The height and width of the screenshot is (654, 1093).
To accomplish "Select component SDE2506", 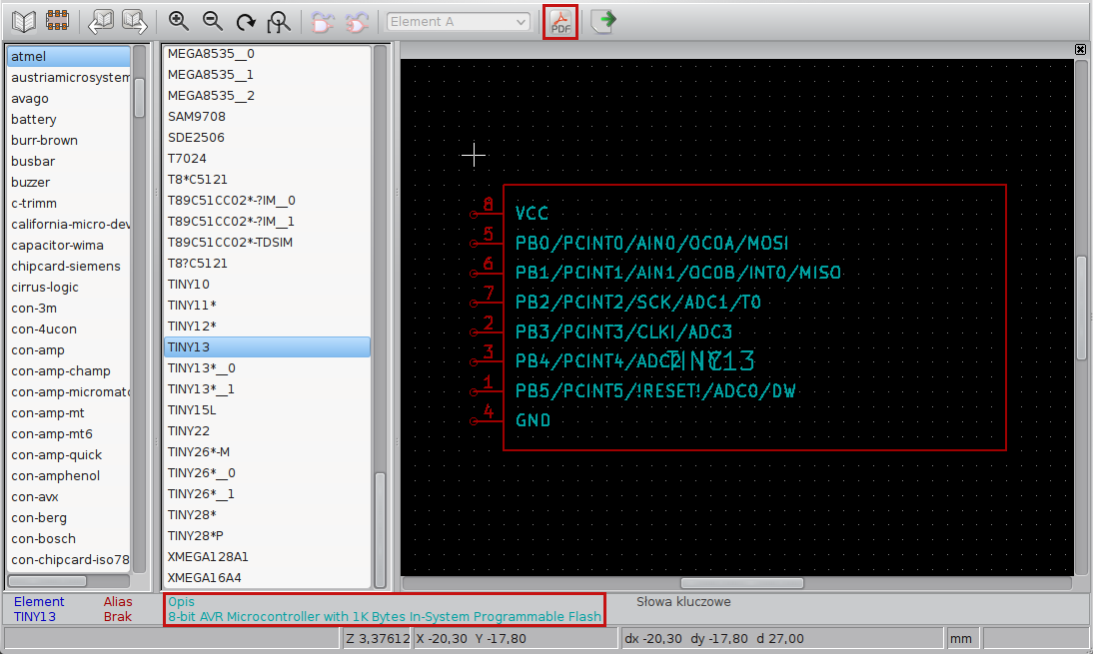I will (x=267, y=137).
